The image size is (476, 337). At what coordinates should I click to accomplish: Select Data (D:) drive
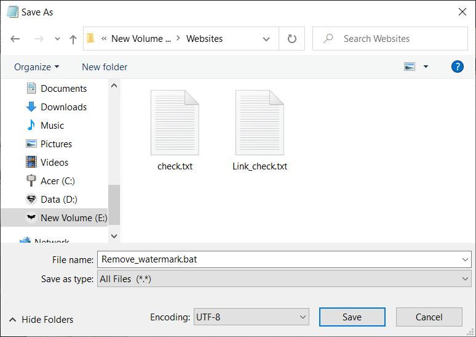tap(58, 200)
